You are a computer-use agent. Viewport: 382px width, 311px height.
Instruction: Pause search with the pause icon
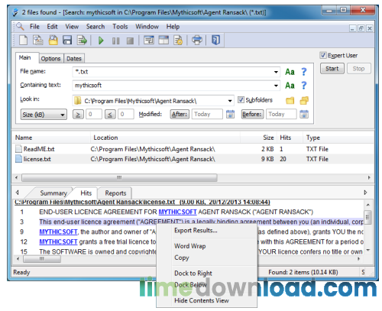click(x=116, y=40)
